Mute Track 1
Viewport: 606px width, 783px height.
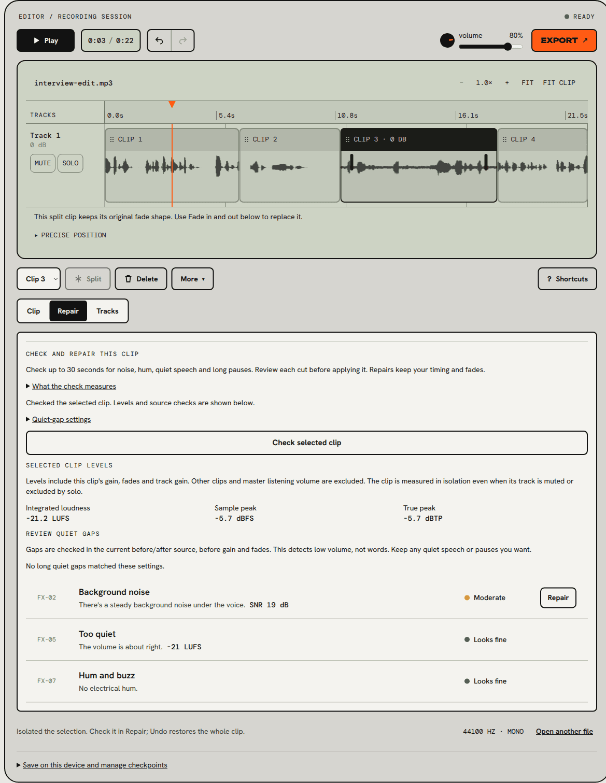click(43, 163)
